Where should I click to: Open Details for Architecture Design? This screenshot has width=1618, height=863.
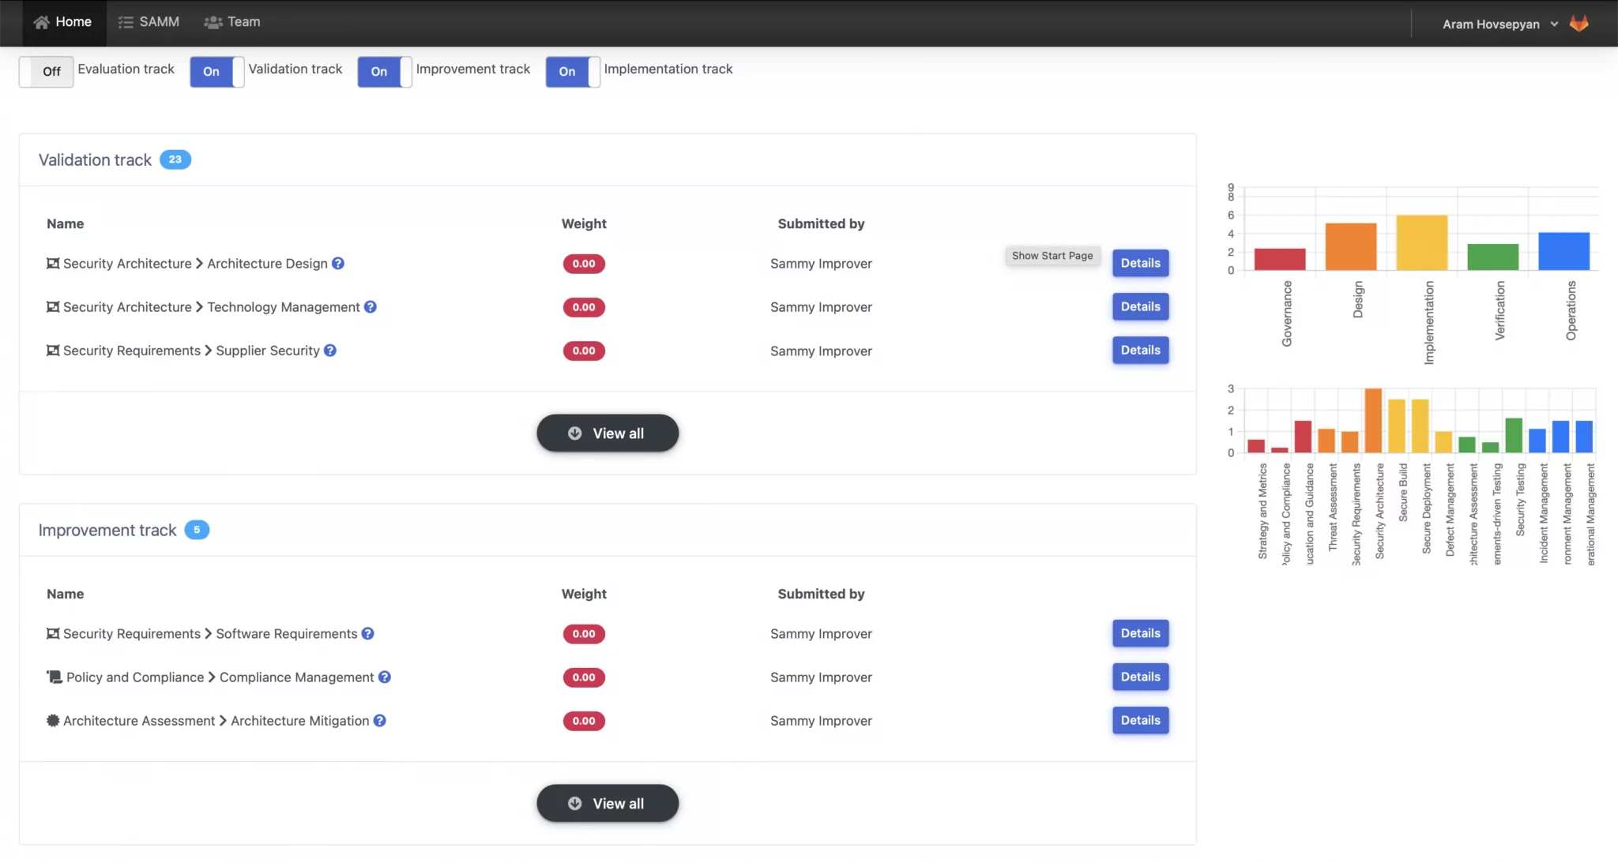tap(1140, 264)
